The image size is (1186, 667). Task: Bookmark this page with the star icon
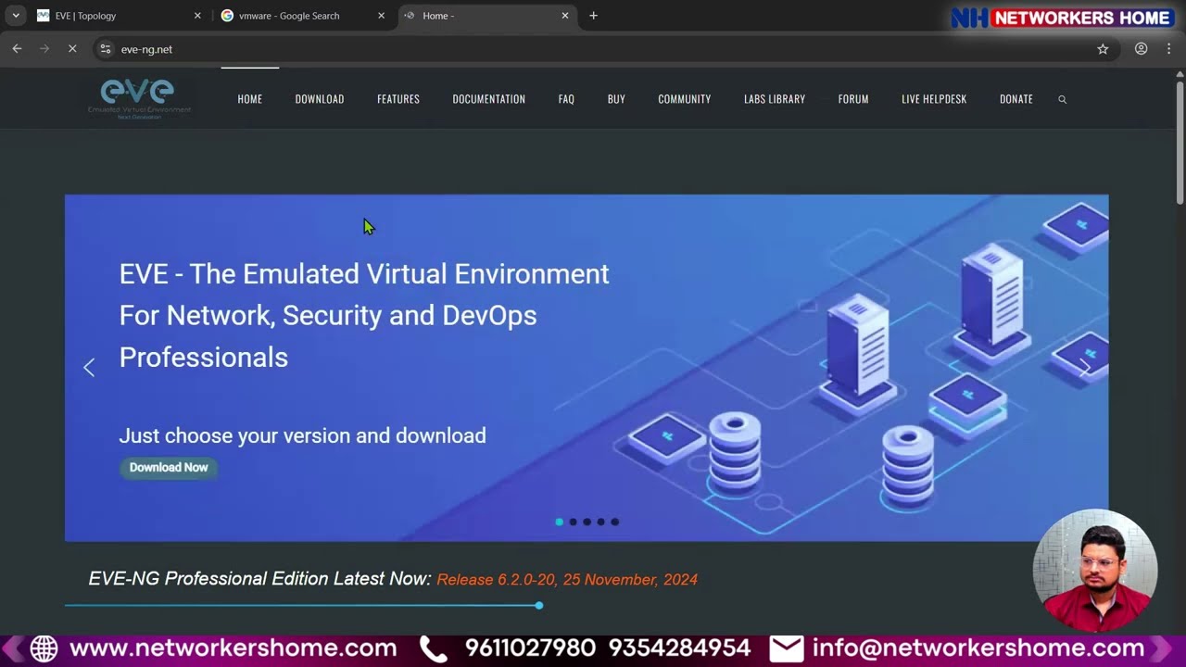[1103, 49]
